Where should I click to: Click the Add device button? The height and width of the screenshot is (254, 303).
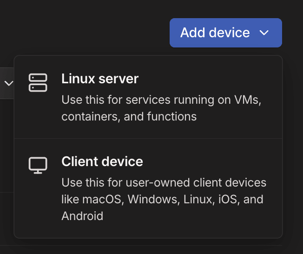[x=215, y=33]
